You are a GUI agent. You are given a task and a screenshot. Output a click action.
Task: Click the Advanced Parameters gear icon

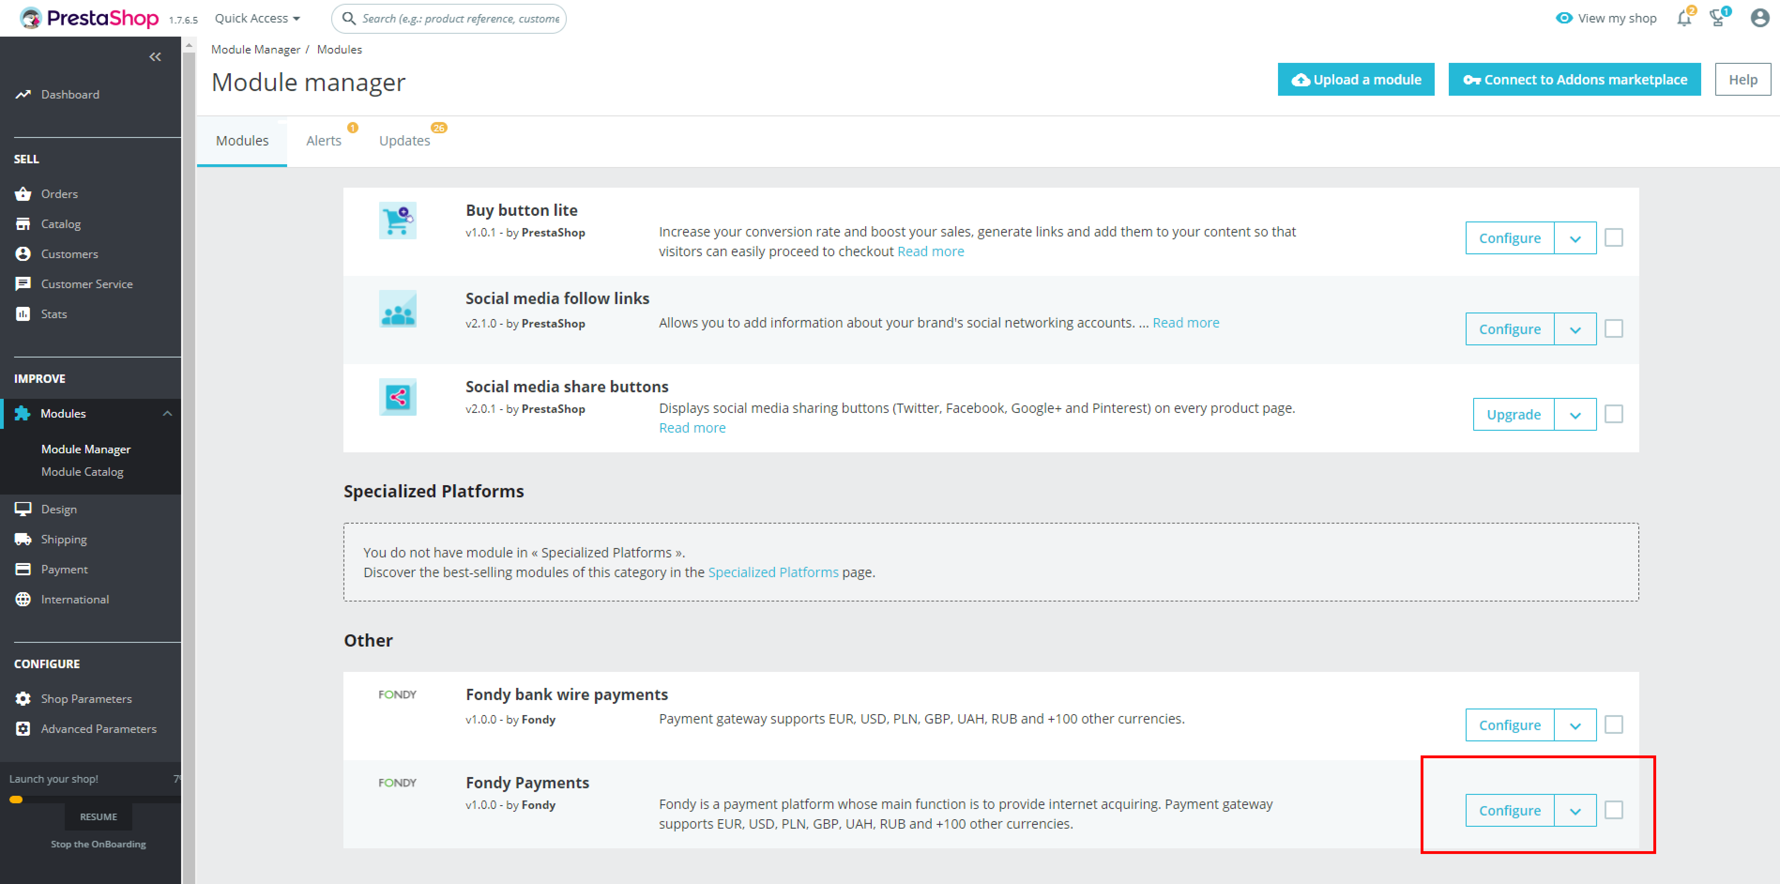click(23, 729)
